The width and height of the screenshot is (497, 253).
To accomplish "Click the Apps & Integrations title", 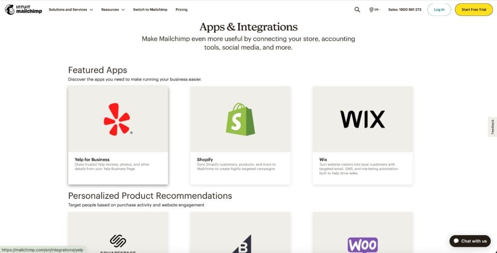I will pos(248,27).
